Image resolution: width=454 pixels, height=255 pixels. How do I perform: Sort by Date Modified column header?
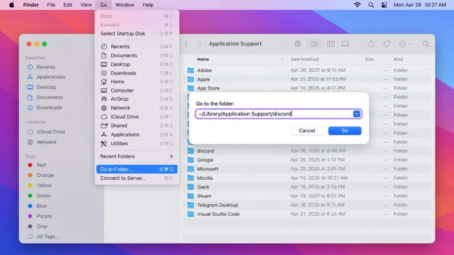tap(304, 59)
